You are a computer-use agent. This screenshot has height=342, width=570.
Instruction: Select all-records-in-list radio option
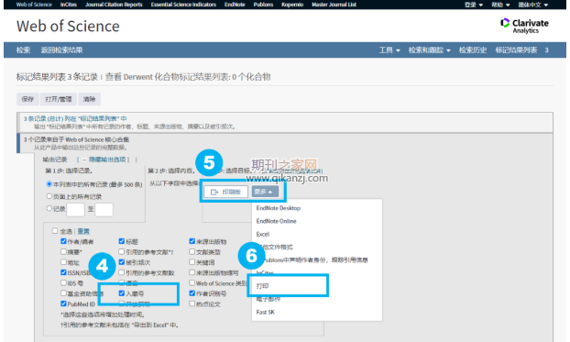click(x=49, y=184)
